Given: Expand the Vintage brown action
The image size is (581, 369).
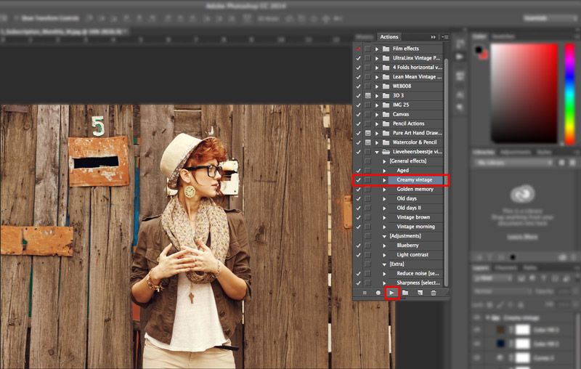Looking at the screenshot, I should pyautogui.click(x=384, y=217).
